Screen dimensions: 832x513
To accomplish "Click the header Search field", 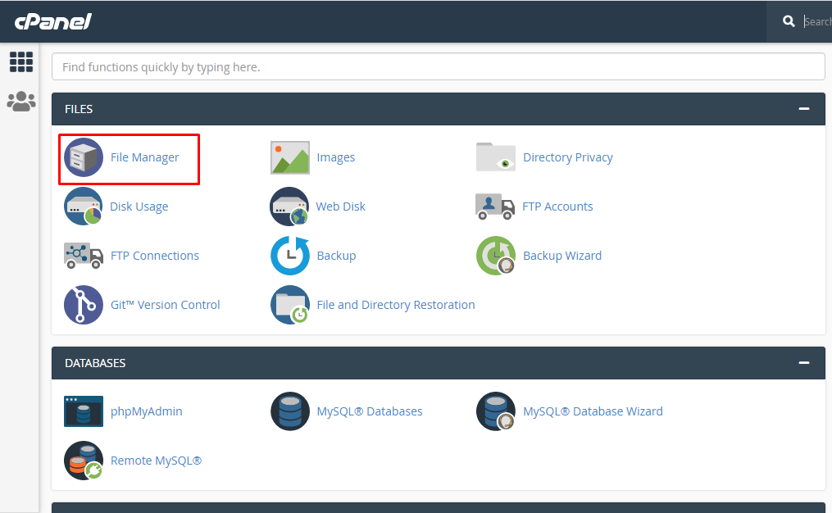I will [x=817, y=21].
